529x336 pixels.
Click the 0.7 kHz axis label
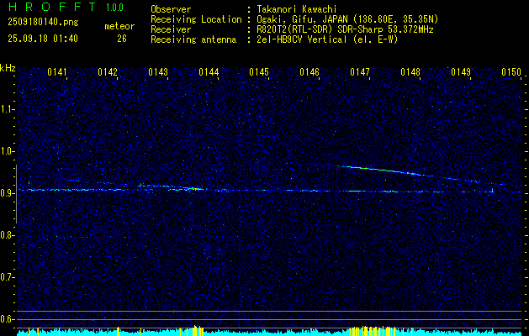click(x=8, y=277)
